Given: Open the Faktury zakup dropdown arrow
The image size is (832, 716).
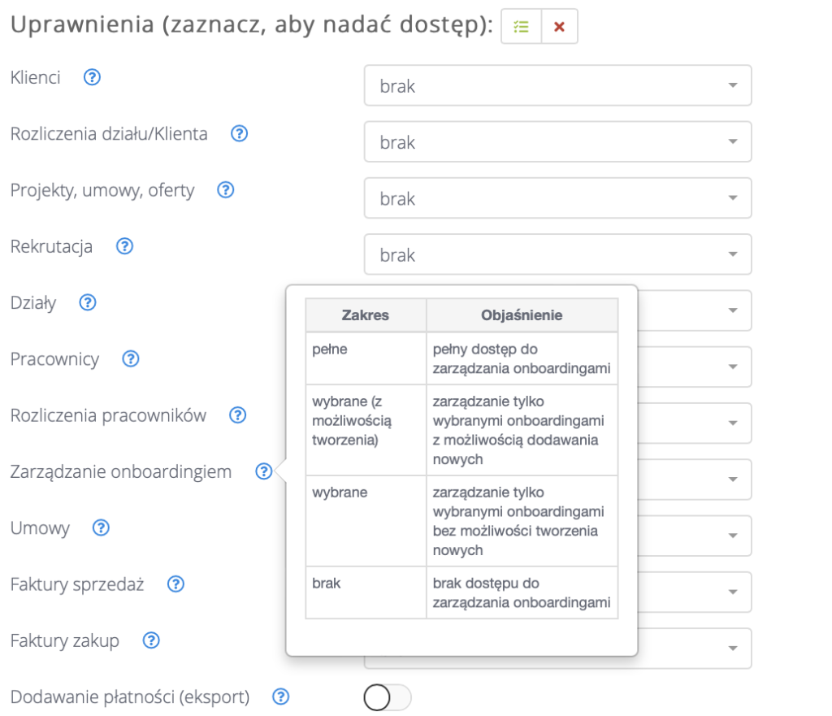Looking at the screenshot, I should [x=732, y=648].
